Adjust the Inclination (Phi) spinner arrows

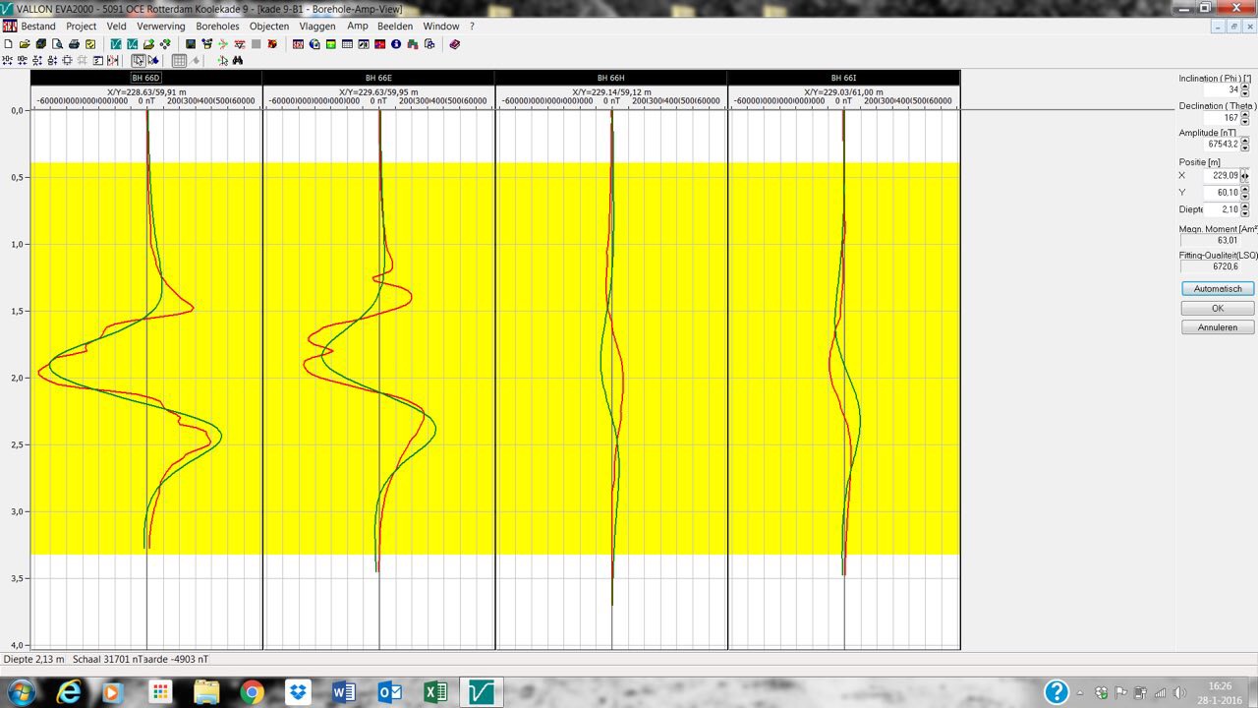point(1244,90)
